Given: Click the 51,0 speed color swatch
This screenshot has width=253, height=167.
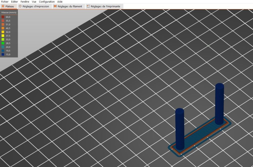Looking at the screenshot, I should click(3, 24).
